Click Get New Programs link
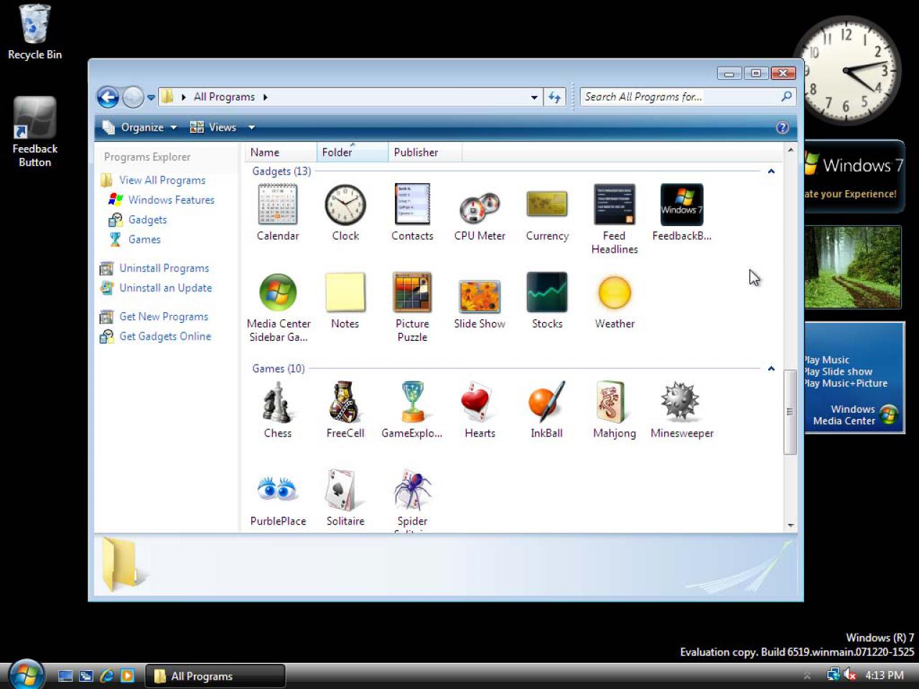The image size is (919, 689). [164, 317]
